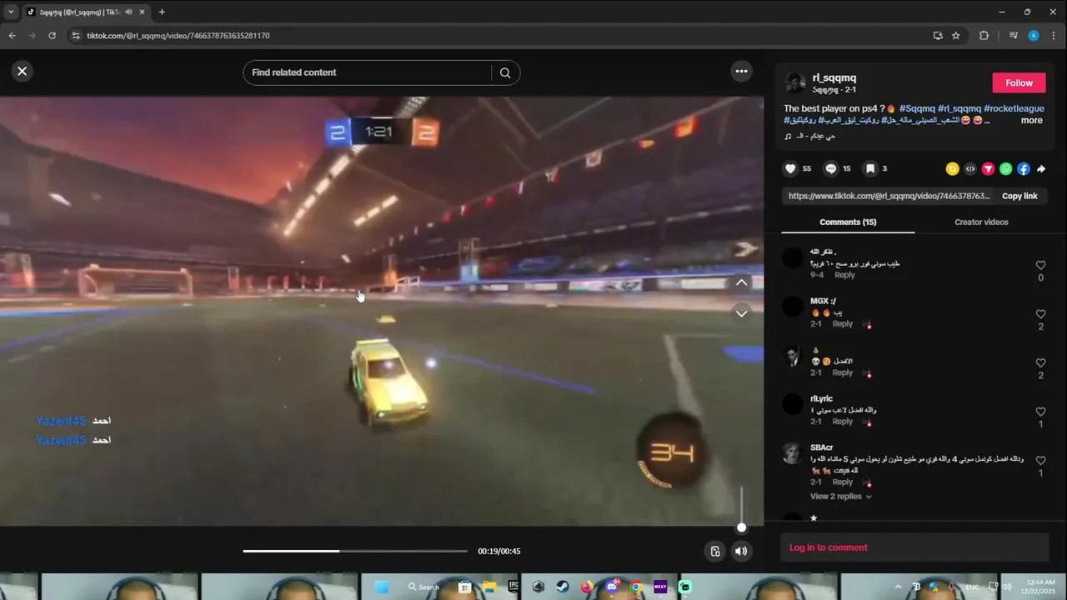Screen dimensions: 1067x600
Task: Open the video's music track link
Action: 810,136
